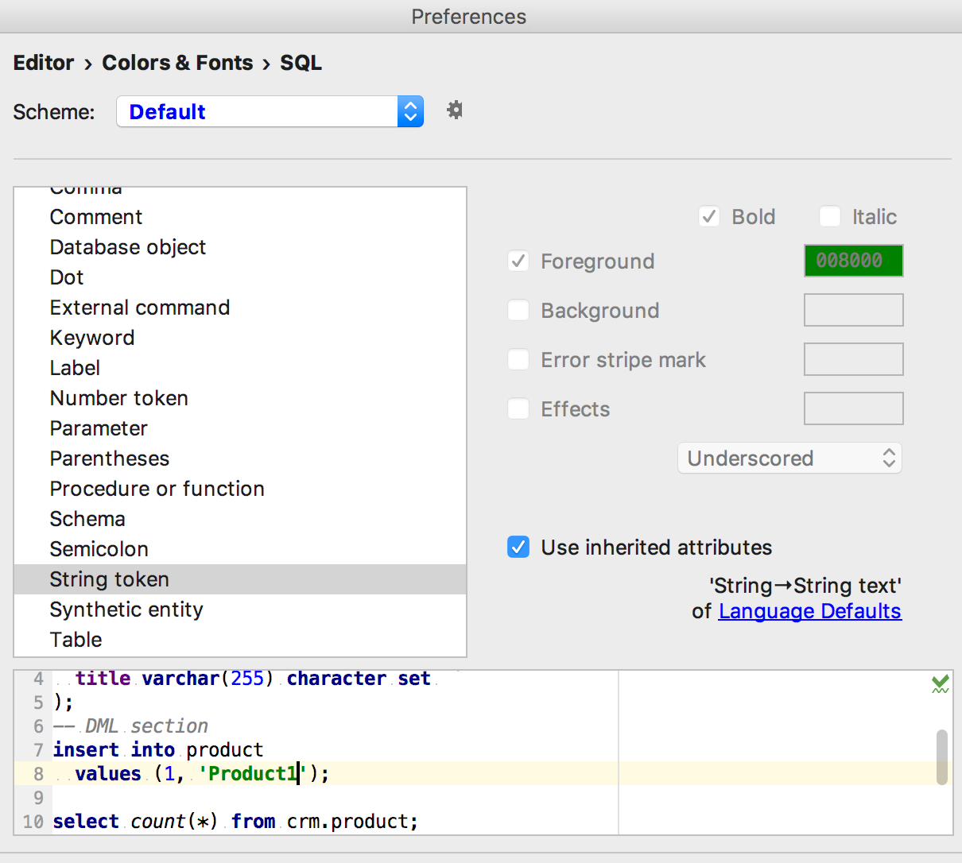Click the empty Background color swatch
962x863 pixels.
point(853,310)
